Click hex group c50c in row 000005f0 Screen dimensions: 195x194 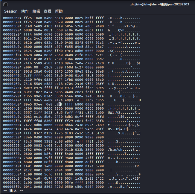click(79, 187)
